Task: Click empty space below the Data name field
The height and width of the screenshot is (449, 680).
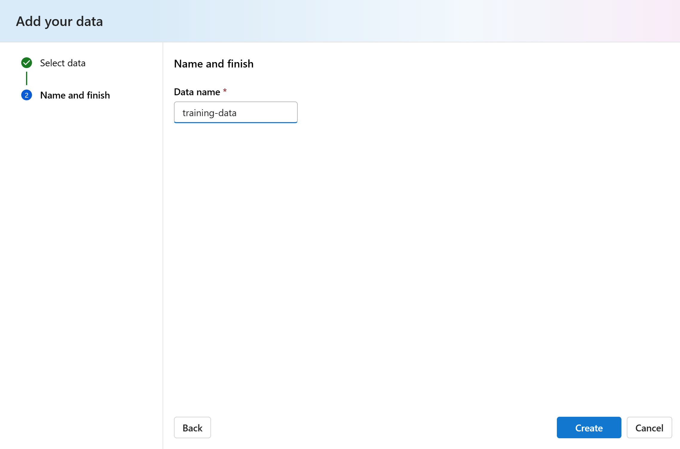Action: [x=418, y=254]
